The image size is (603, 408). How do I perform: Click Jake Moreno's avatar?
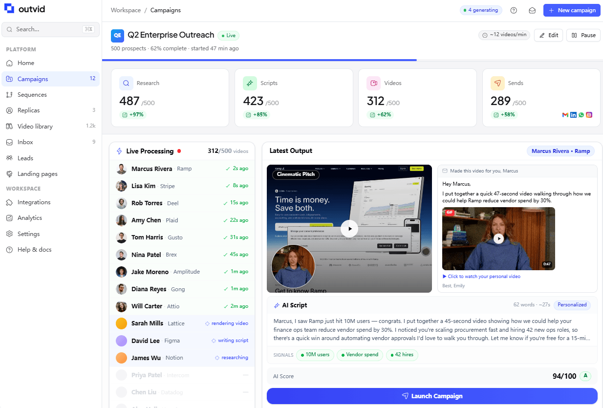pyautogui.click(x=121, y=272)
